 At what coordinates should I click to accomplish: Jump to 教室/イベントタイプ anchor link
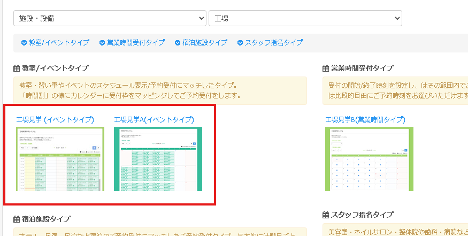coord(59,43)
